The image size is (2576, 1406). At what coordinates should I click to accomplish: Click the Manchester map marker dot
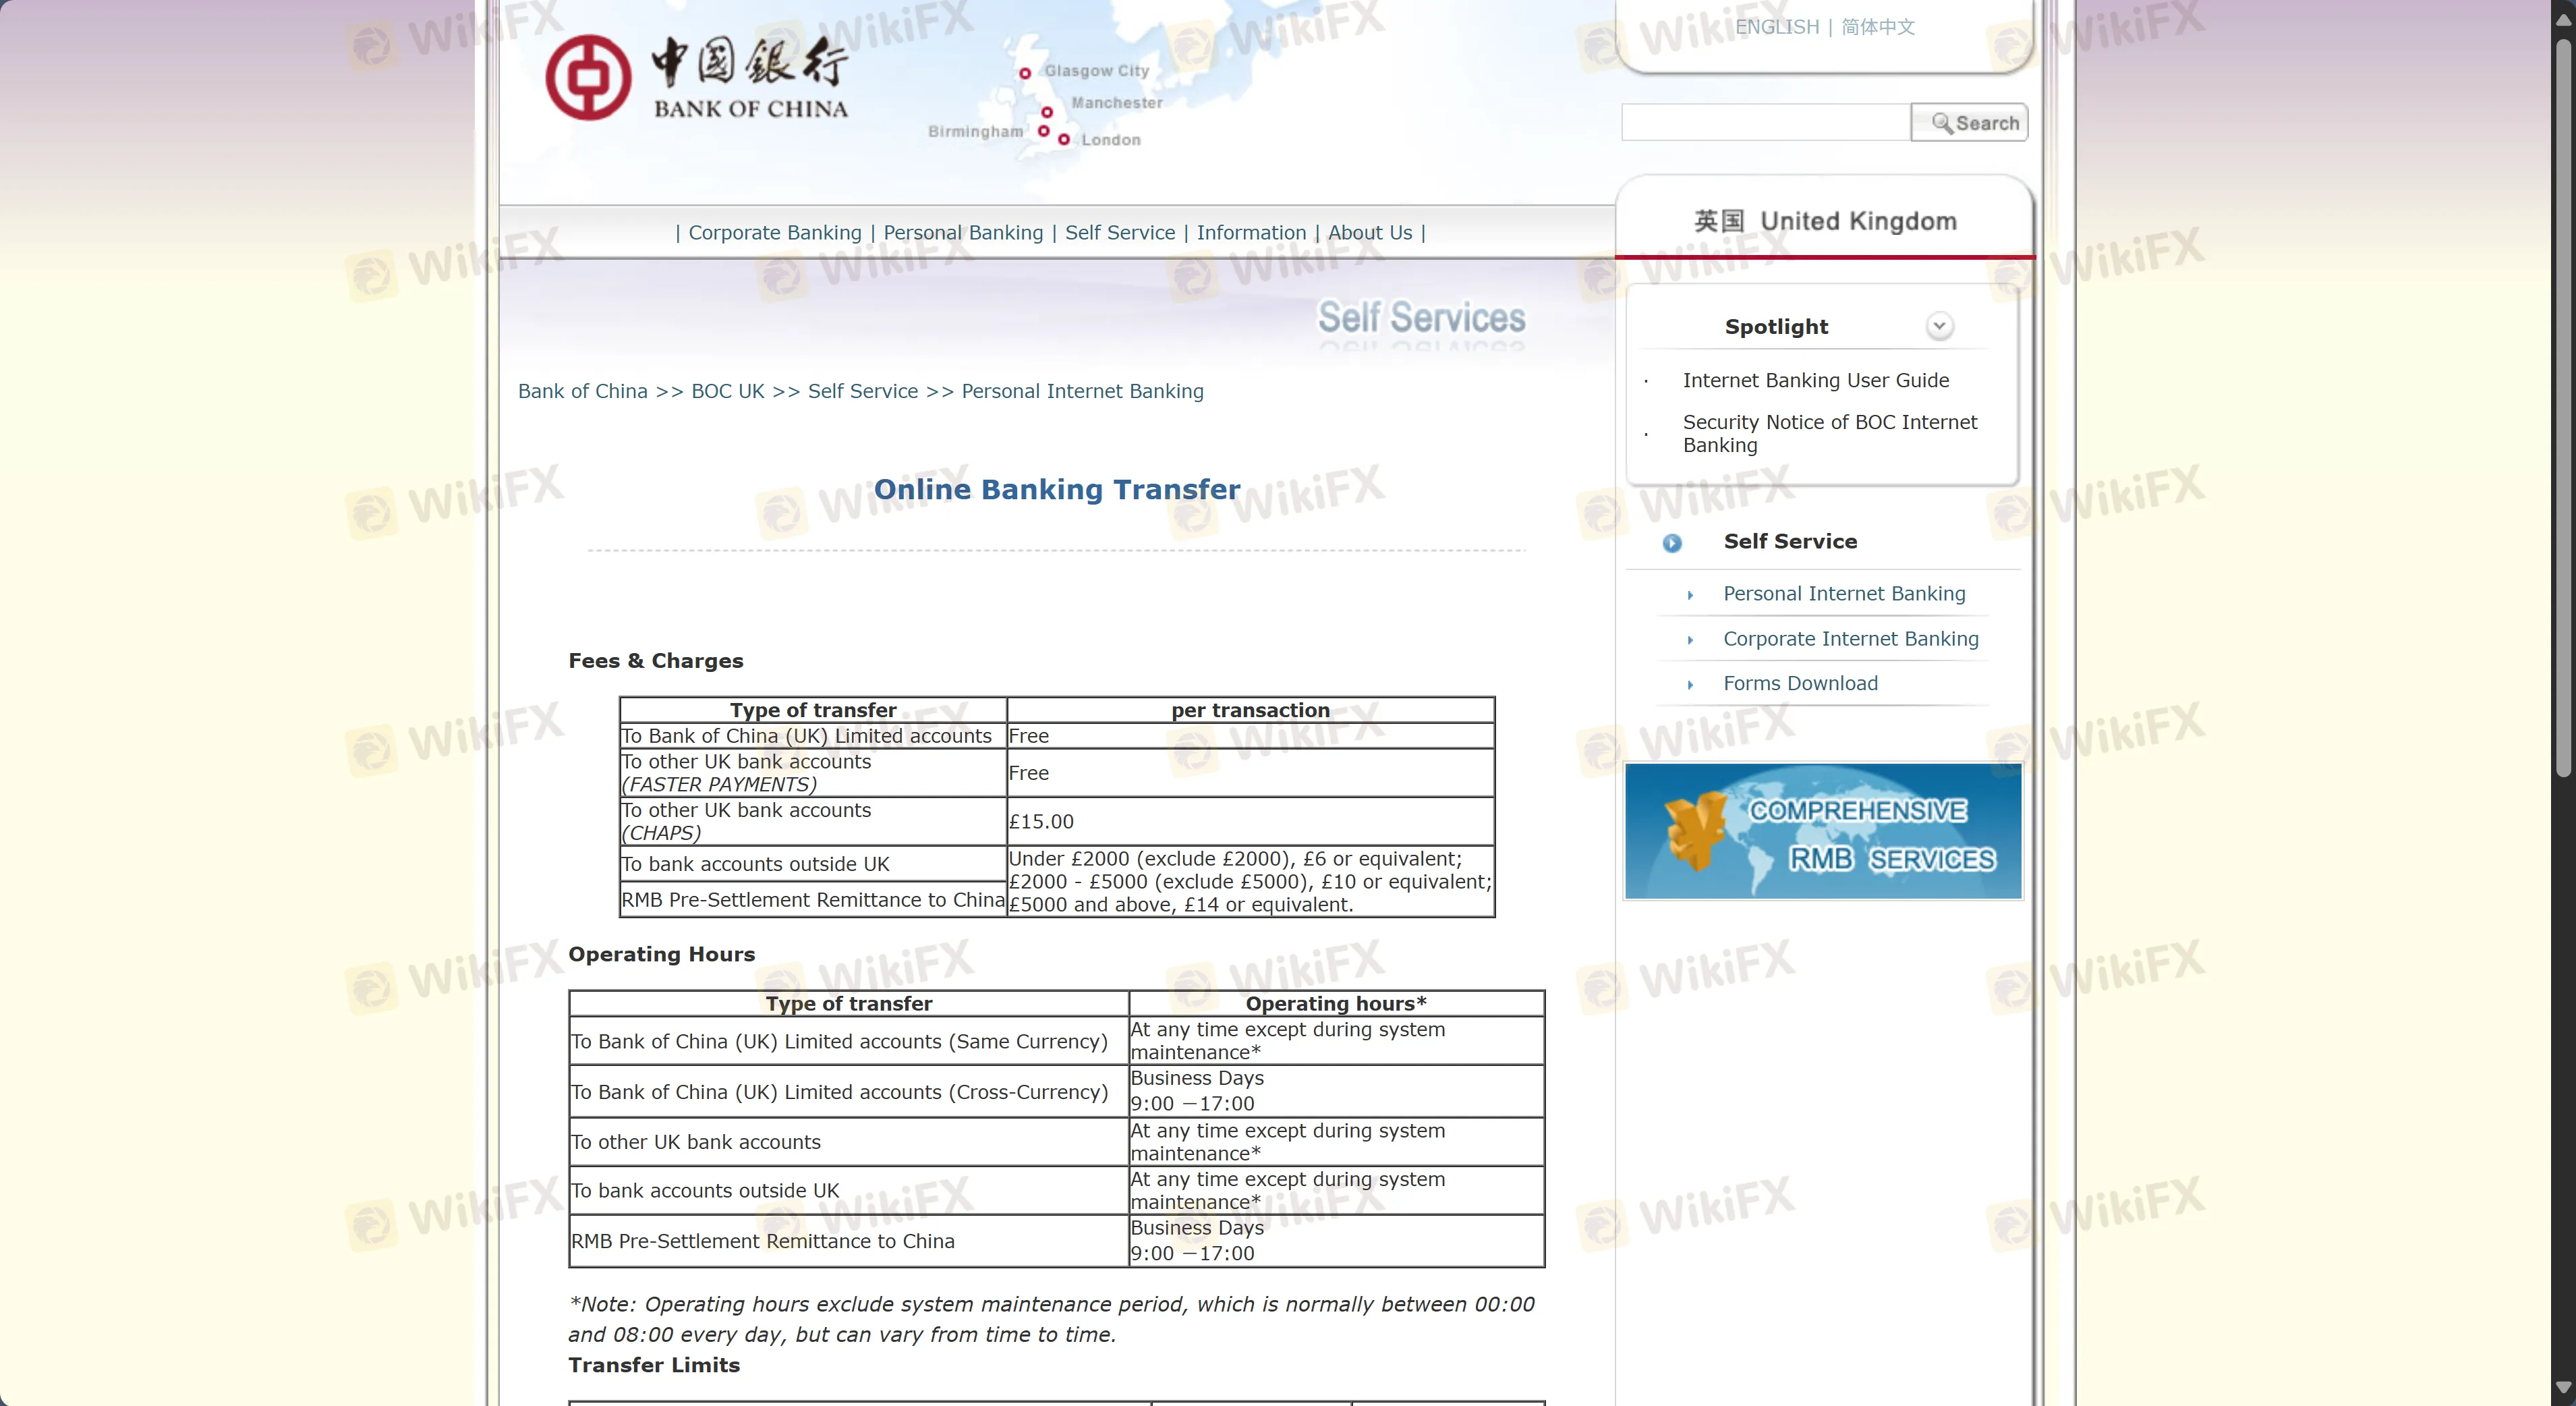(1047, 112)
